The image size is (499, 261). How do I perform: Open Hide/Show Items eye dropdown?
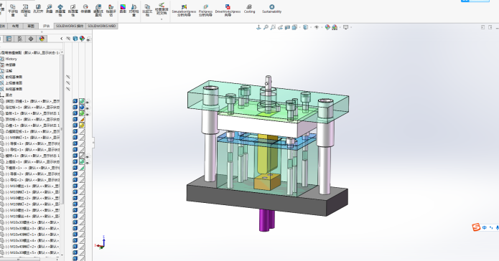pyautogui.click(x=317, y=27)
